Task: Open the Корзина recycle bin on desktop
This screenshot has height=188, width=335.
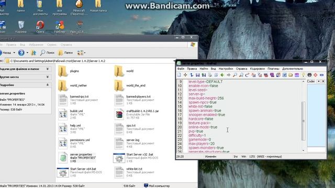Action: (x=21, y=27)
